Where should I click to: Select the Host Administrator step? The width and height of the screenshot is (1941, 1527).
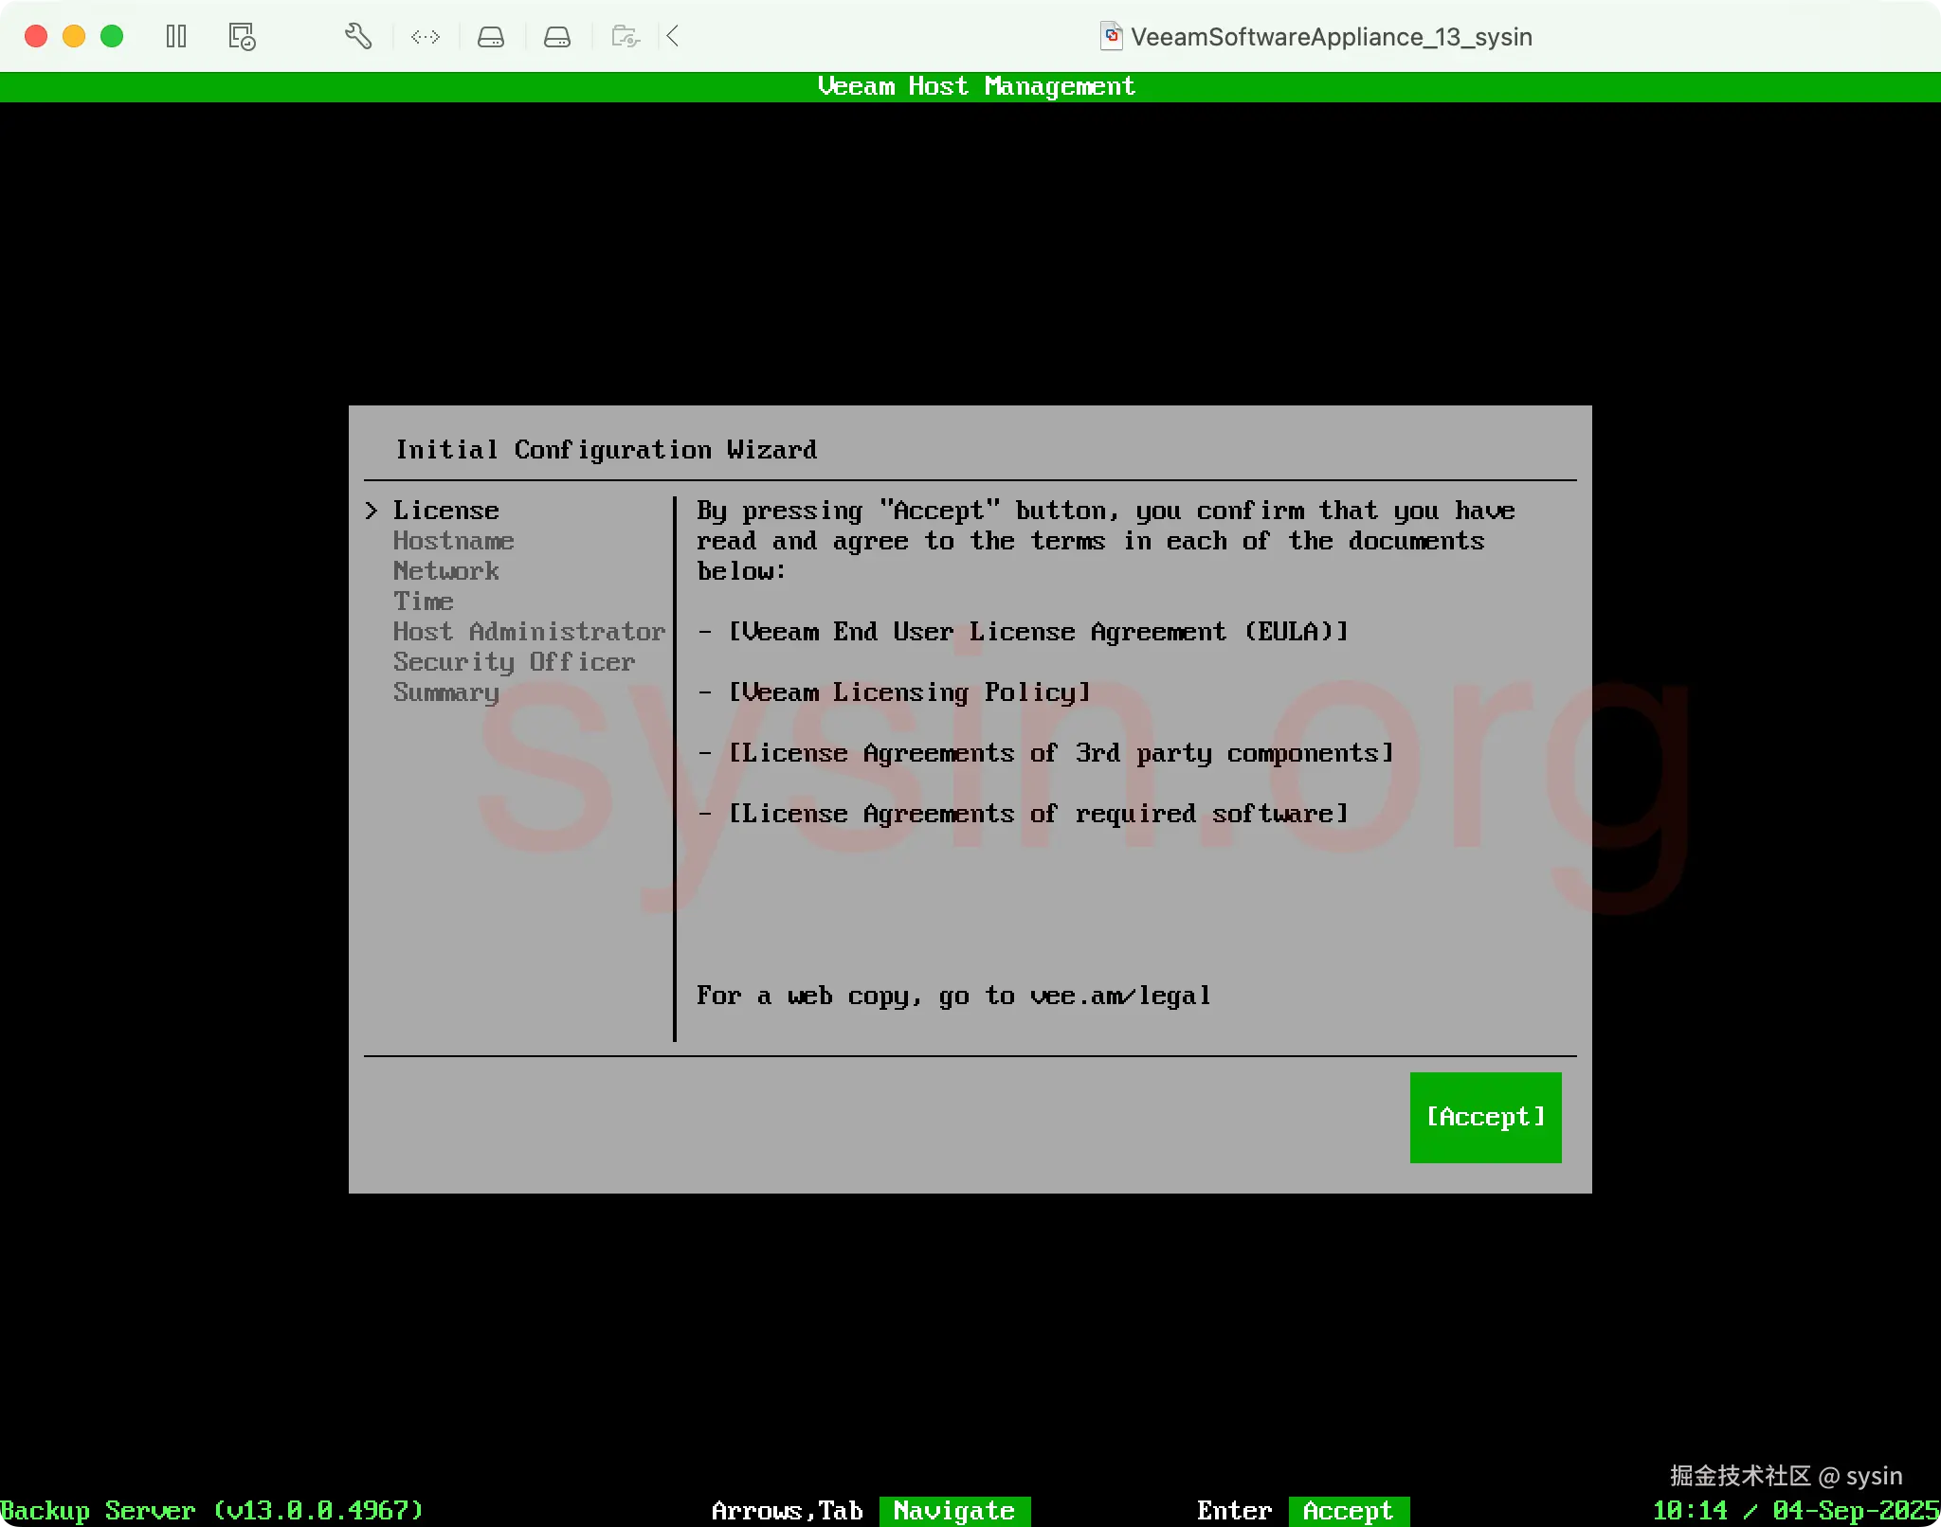[x=529, y=632]
